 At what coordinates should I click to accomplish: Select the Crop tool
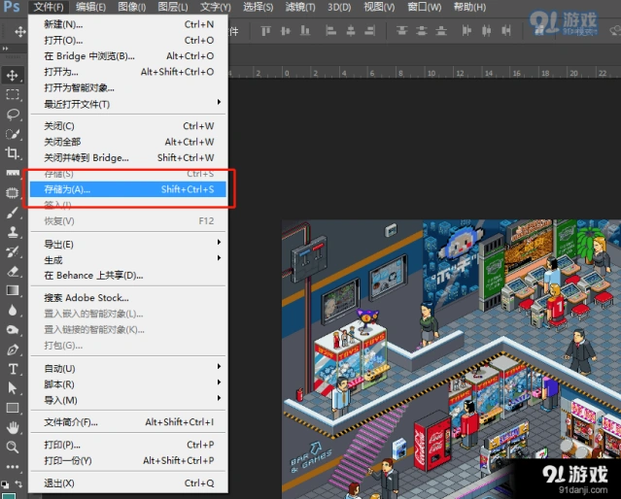pyautogui.click(x=13, y=153)
